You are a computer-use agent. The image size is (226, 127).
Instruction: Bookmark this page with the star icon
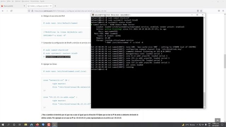tap(201, 11)
